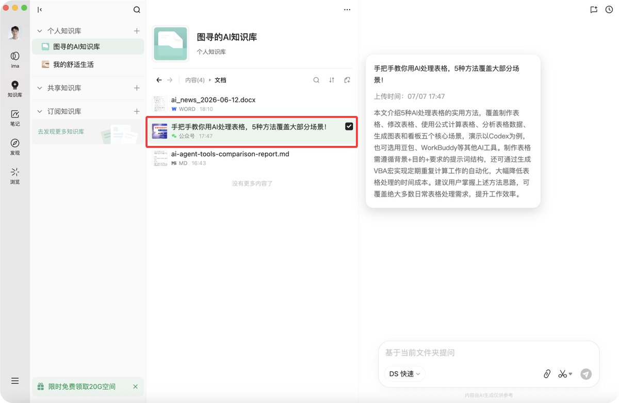Click the 公众号 article thumbnail
The height and width of the screenshot is (403, 619).
click(159, 131)
